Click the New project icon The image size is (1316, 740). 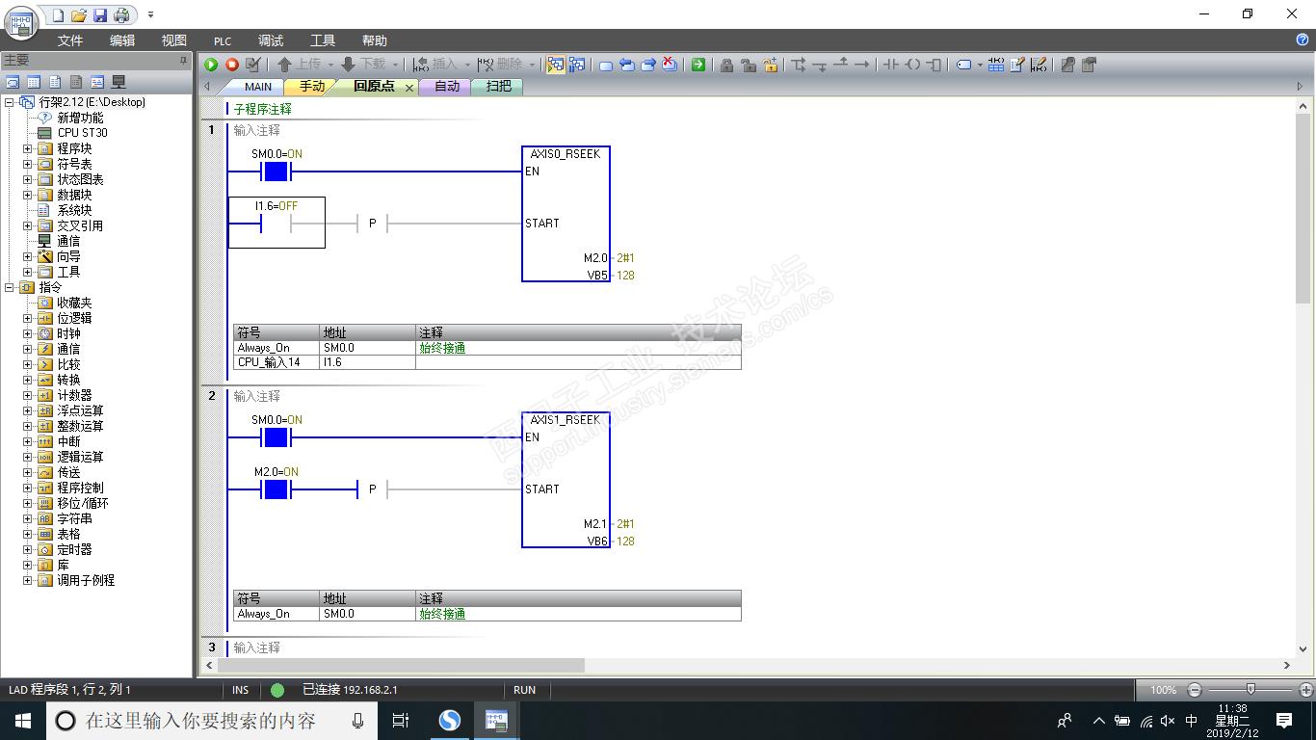58,15
